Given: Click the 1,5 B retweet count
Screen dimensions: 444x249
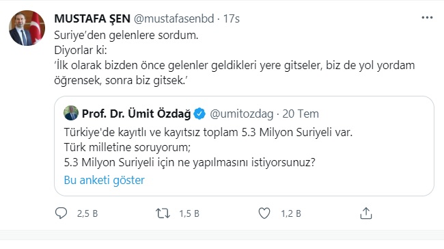Looking at the screenshot, I should pyautogui.click(x=189, y=213).
